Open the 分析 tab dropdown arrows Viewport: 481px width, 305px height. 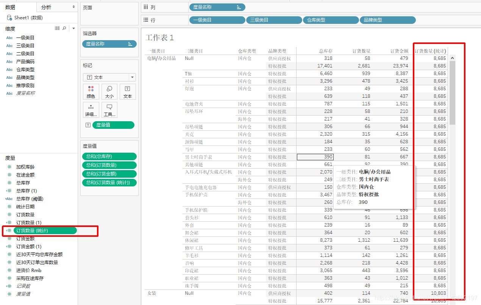pyautogui.click(x=73, y=7)
